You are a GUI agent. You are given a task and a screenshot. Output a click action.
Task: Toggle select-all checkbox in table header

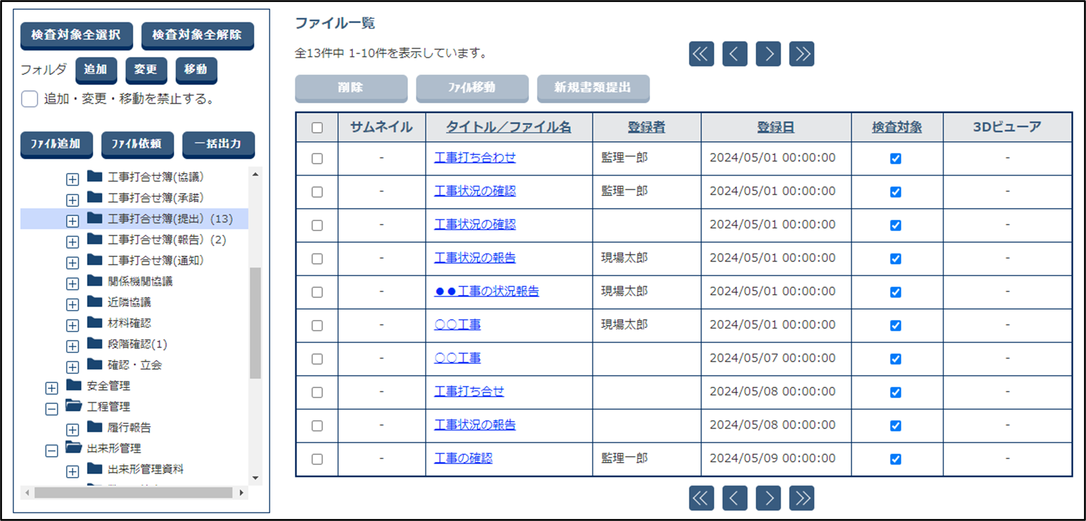tap(317, 127)
